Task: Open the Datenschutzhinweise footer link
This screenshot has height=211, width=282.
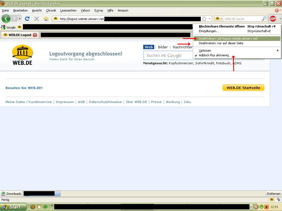Action: pyautogui.click(x=105, y=102)
